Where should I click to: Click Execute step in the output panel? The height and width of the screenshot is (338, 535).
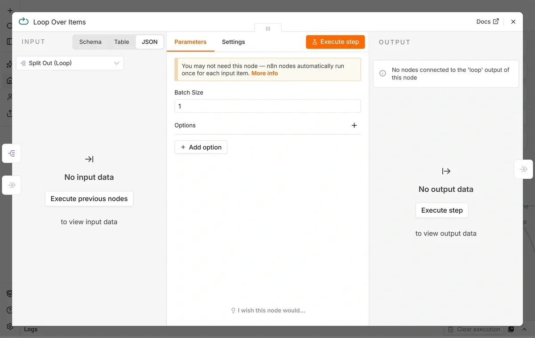[x=442, y=210]
